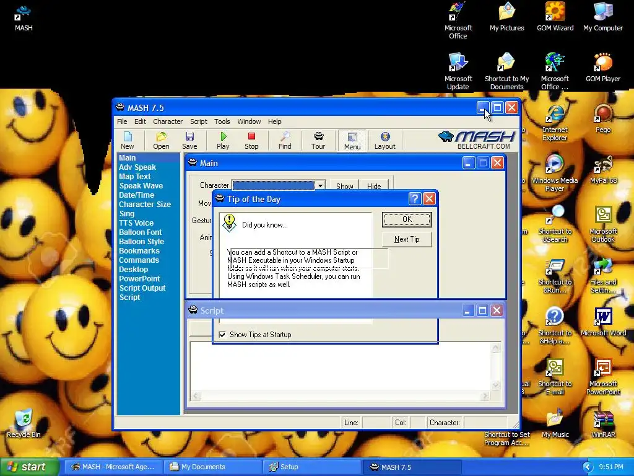
Task: Click OK in Tip of the Day
Action: click(407, 219)
